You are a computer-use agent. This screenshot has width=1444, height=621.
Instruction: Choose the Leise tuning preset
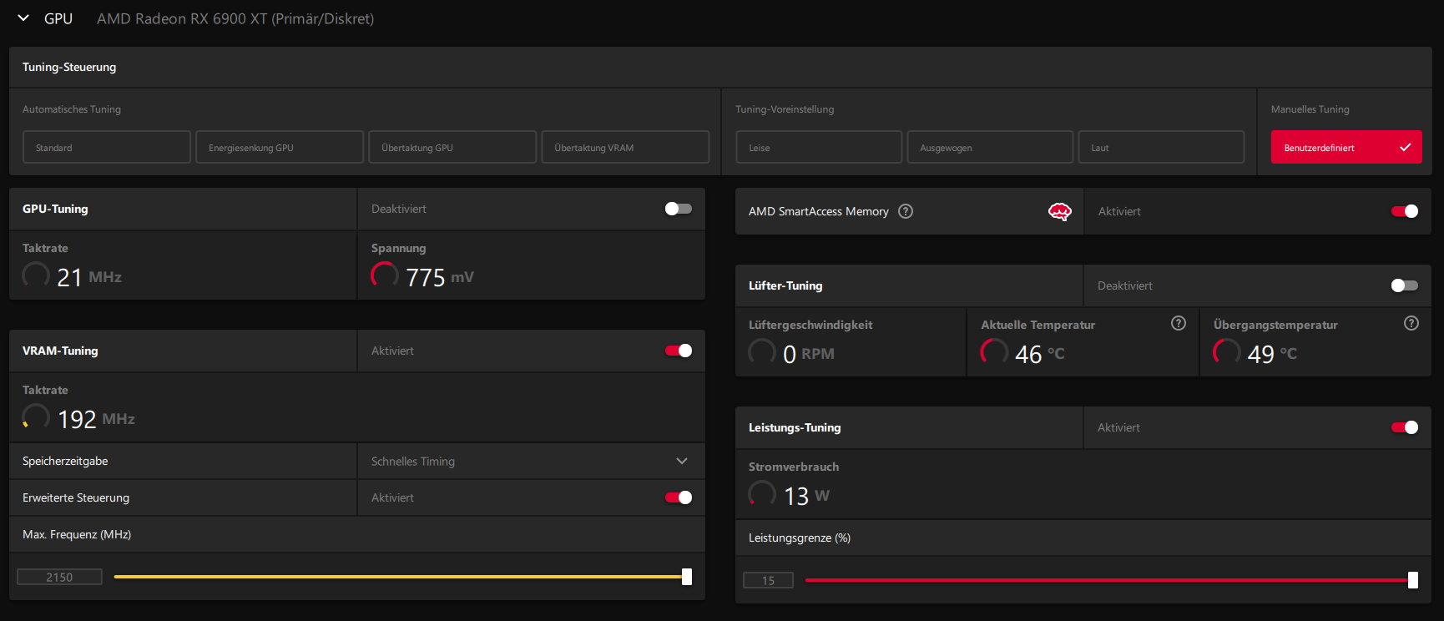click(x=819, y=147)
